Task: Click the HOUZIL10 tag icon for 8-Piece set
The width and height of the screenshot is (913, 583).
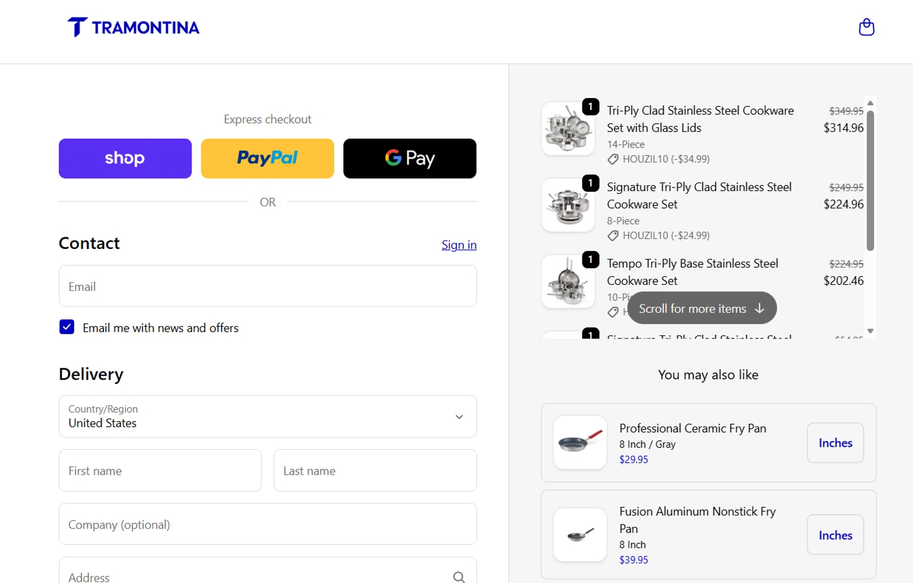Action: pyautogui.click(x=613, y=236)
